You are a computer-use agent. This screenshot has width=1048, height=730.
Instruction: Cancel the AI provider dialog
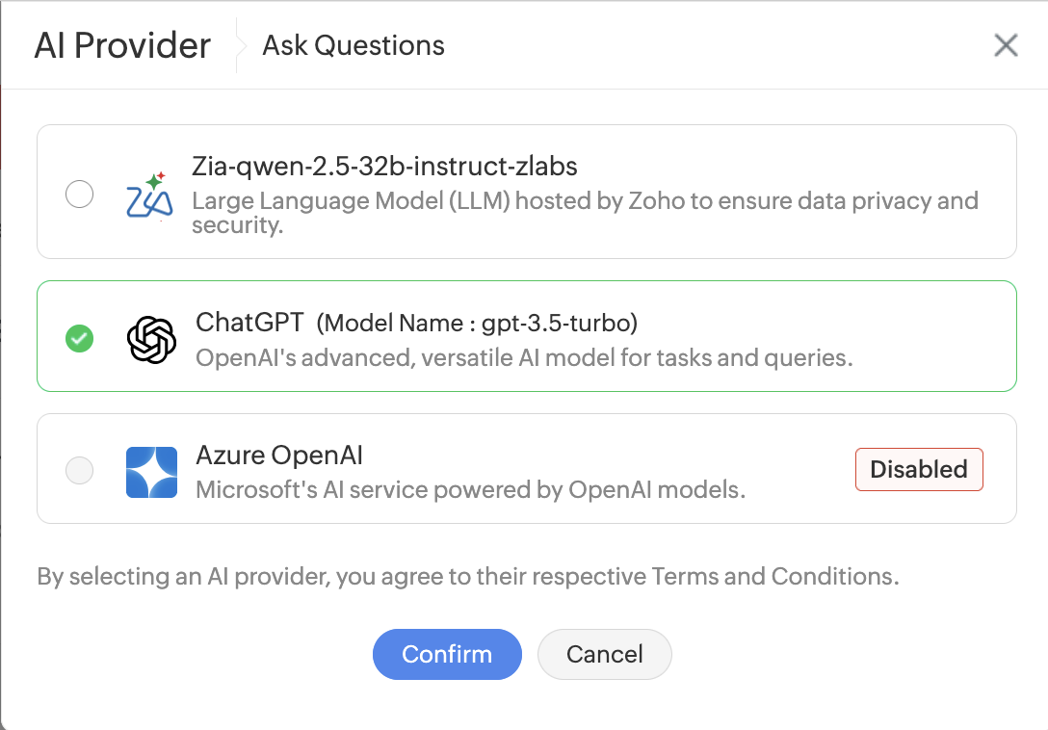pyautogui.click(x=604, y=654)
